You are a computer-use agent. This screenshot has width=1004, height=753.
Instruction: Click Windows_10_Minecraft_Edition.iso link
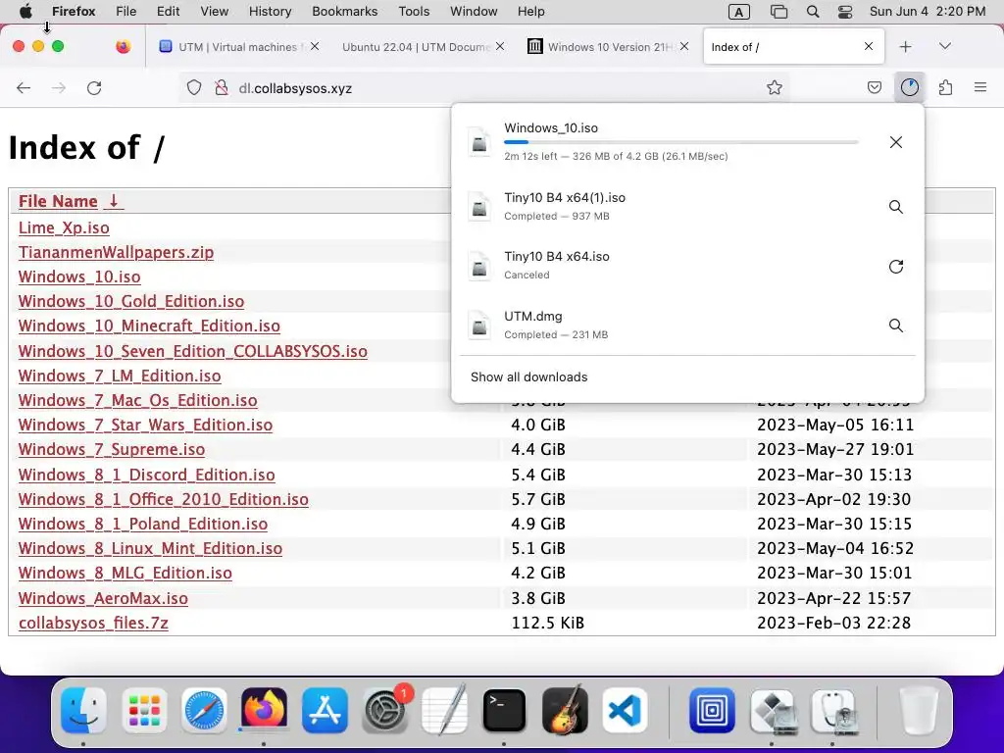point(149,326)
